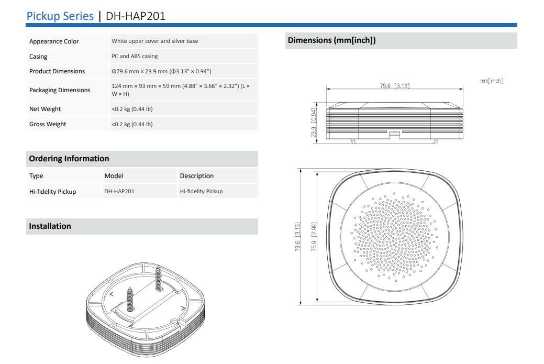The width and height of the screenshot is (544, 364).
Task: Select the horizontal '79.6 [3.13]' width dimension
Action: click(394, 85)
